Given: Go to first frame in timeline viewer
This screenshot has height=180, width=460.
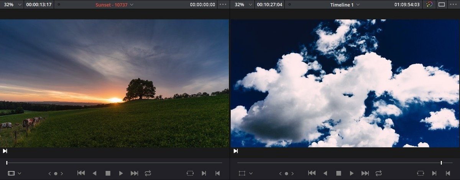Looking at the screenshot, I should [x=312, y=173].
